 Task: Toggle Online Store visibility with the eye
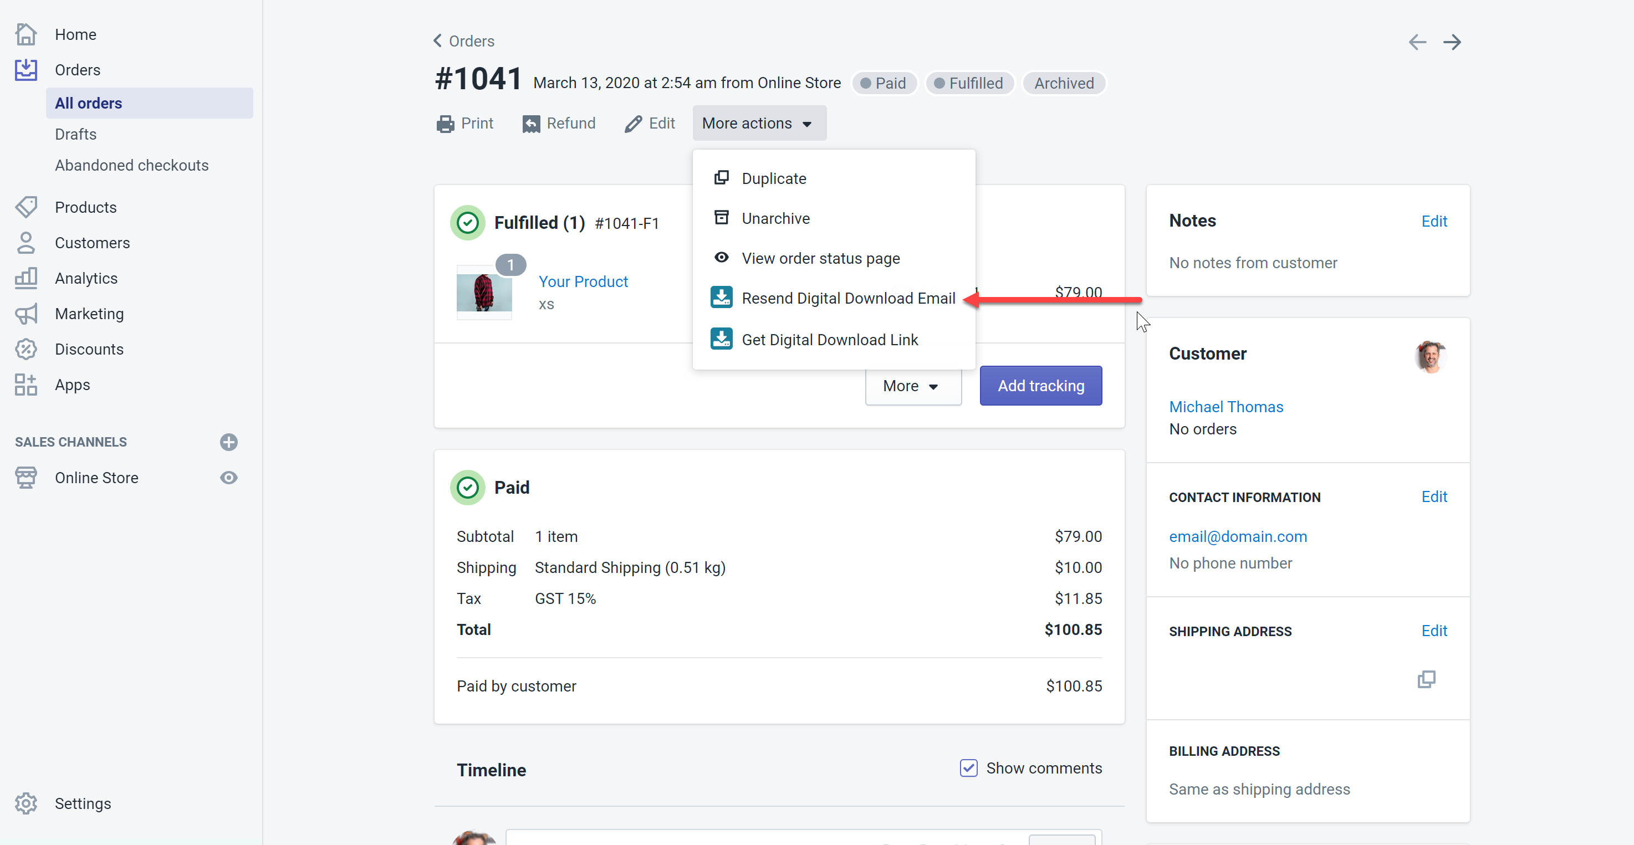click(228, 477)
